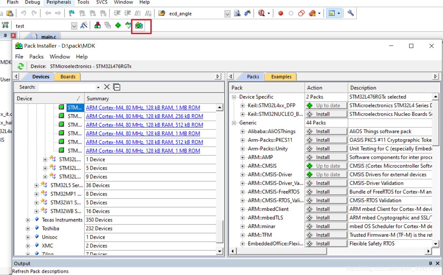This screenshot has height=275, width=443.
Task: Click the Navigate Backwards arrow icon
Action: (48, 13)
